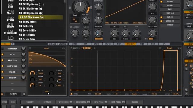Toggle the Mod Env Enable checkbox

[71, 94]
